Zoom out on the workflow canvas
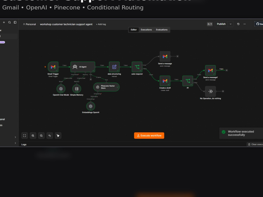 click(x=41, y=136)
